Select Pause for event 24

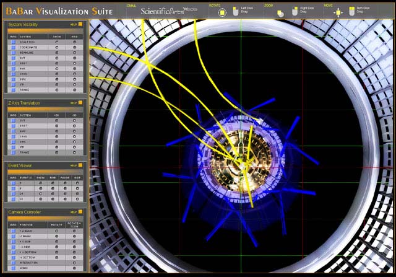pyautogui.click(x=65, y=194)
